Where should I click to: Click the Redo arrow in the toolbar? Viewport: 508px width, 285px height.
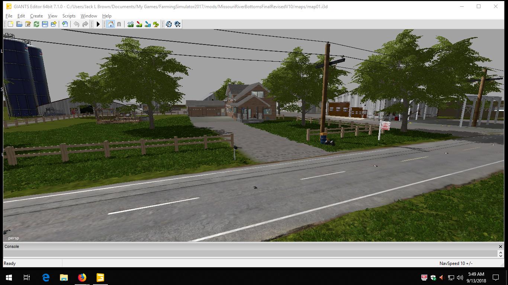[x=85, y=24]
